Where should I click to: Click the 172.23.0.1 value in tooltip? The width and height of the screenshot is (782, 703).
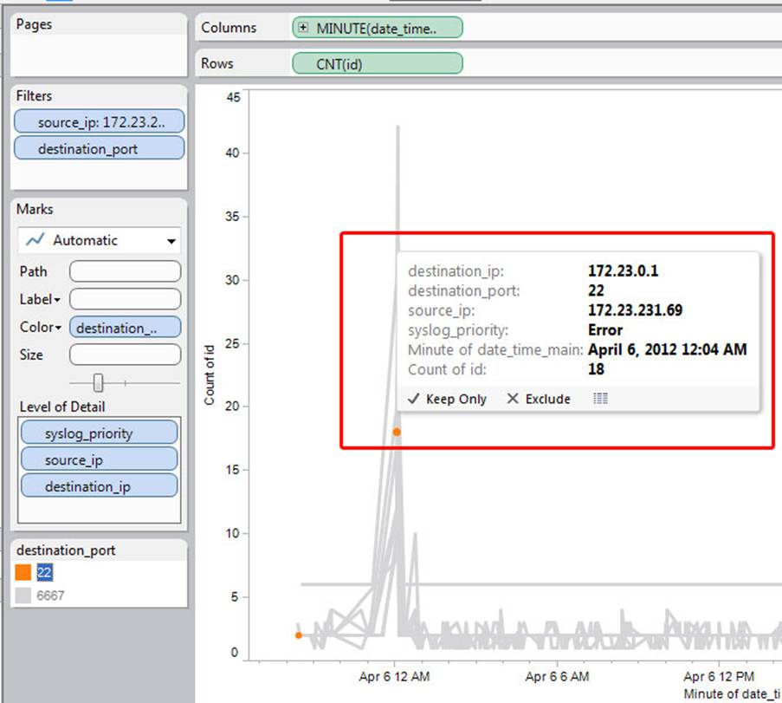[x=623, y=270]
